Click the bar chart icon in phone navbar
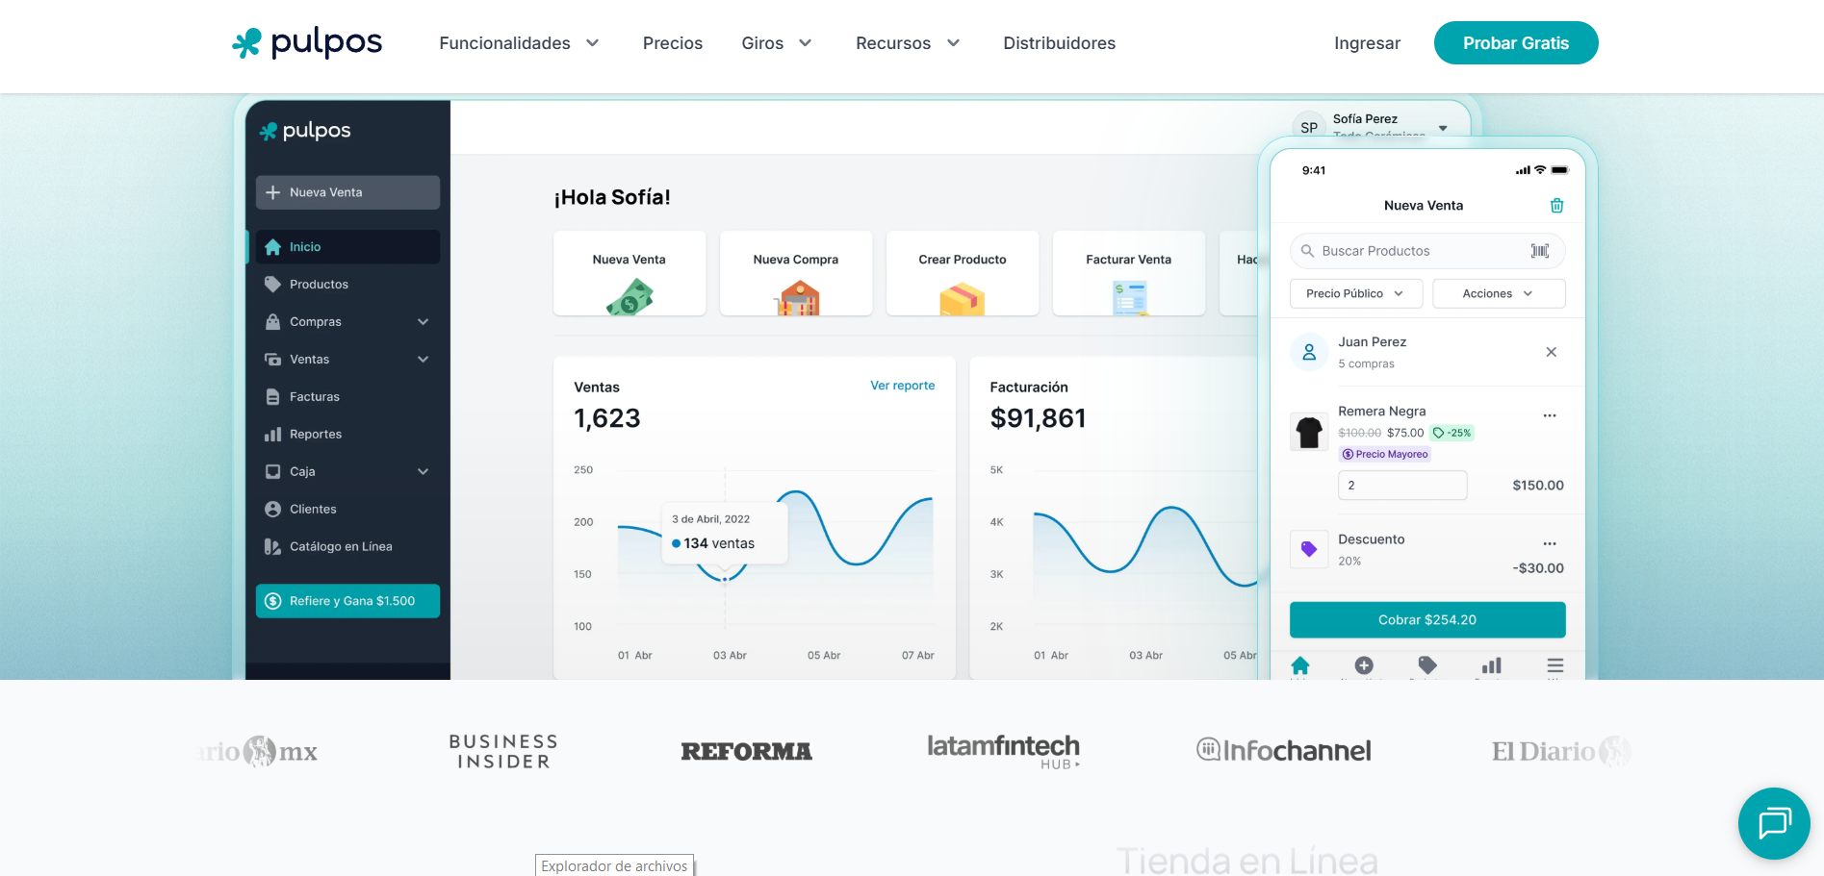The height and width of the screenshot is (876, 1824). pos(1491,665)
